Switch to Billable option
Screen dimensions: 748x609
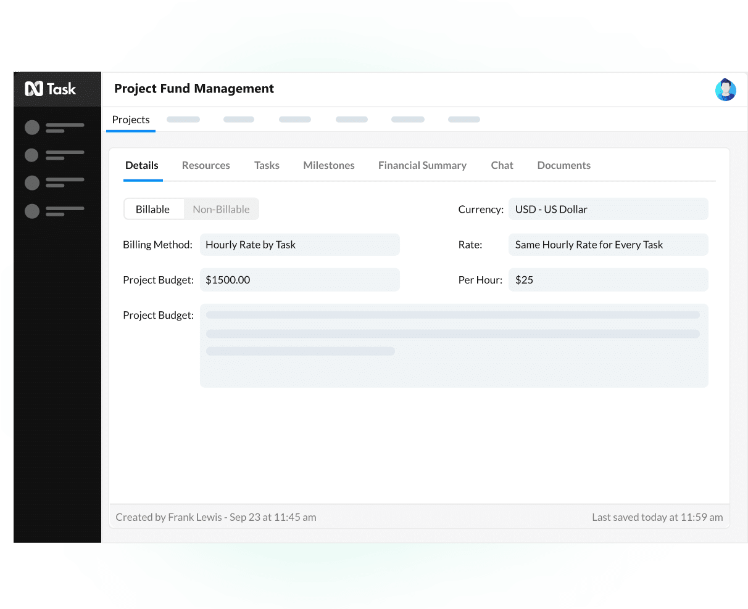coord(153,210)
